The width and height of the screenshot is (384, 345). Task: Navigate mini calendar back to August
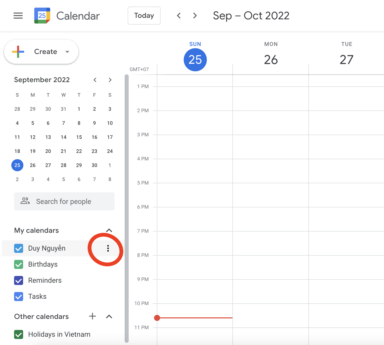point(95,80)
